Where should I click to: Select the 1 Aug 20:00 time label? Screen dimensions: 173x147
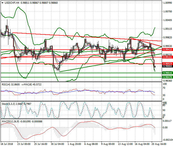click(x=74, y=144)
